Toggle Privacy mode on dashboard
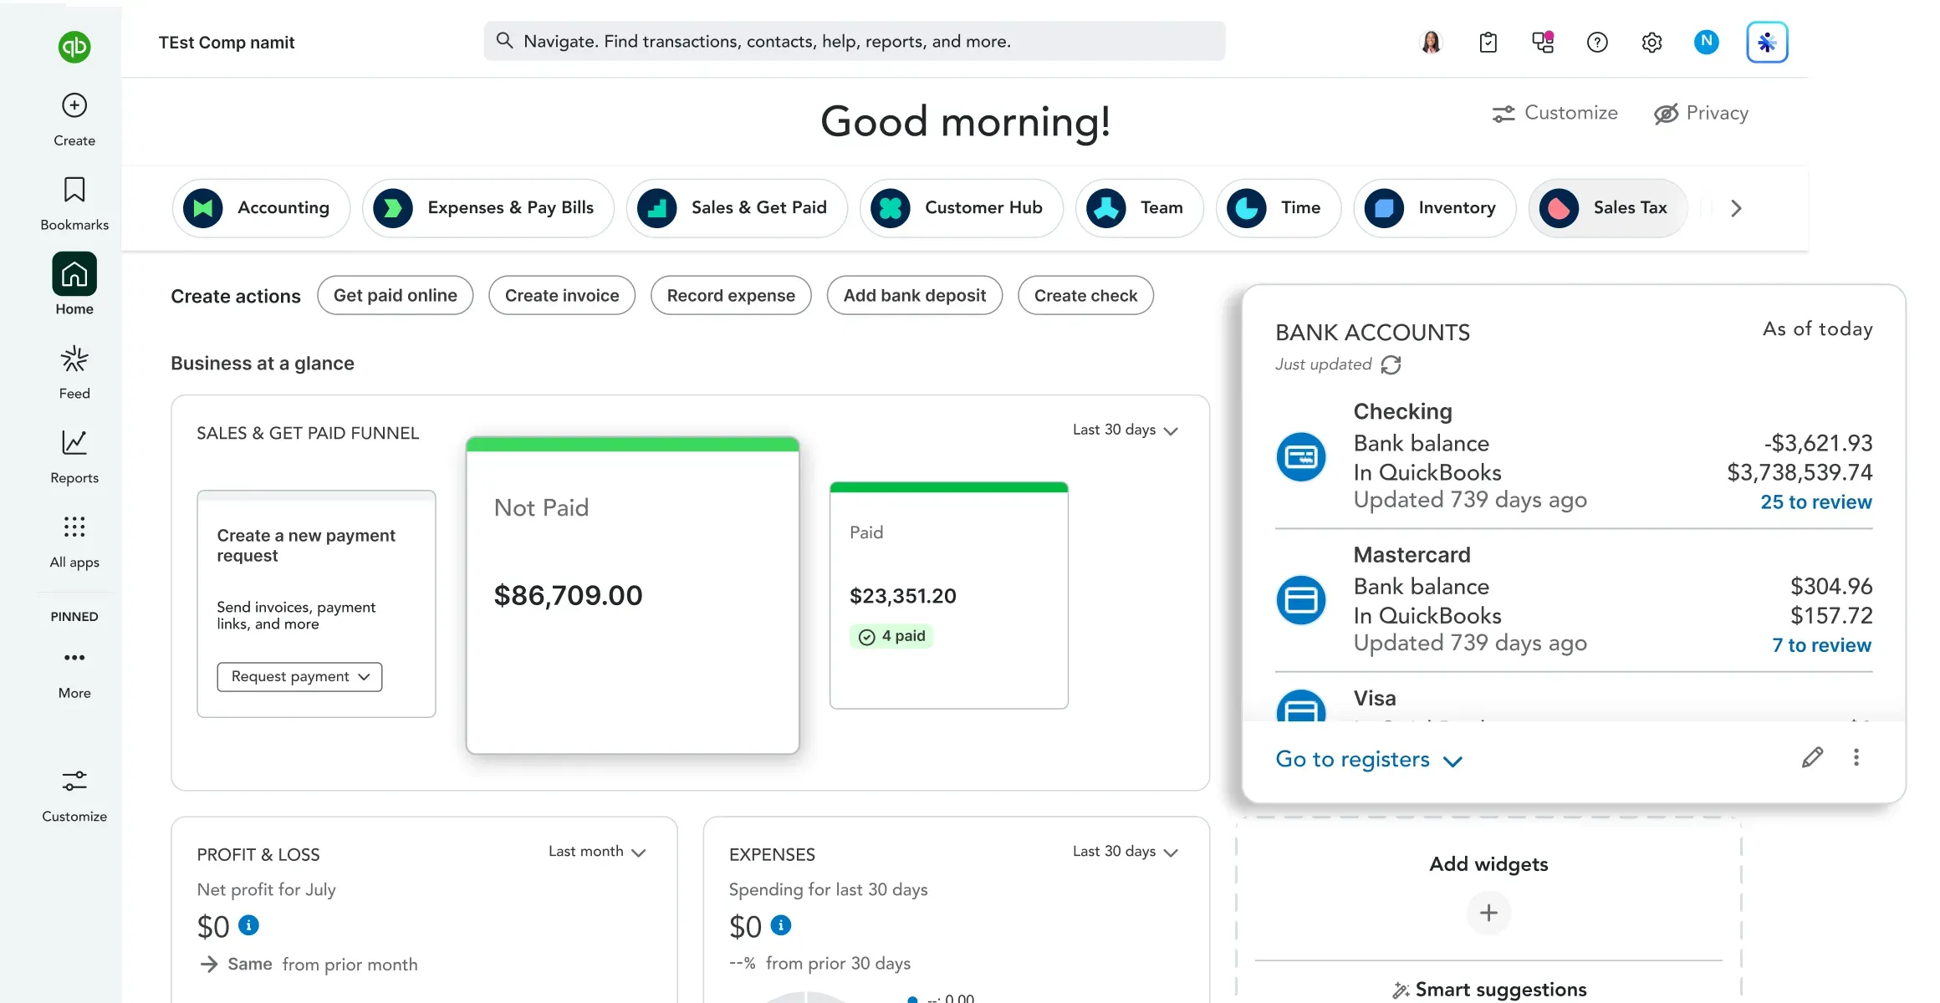Image resolution: width=1940 pixels, height=1003 pixels. tap(1701, 114)
